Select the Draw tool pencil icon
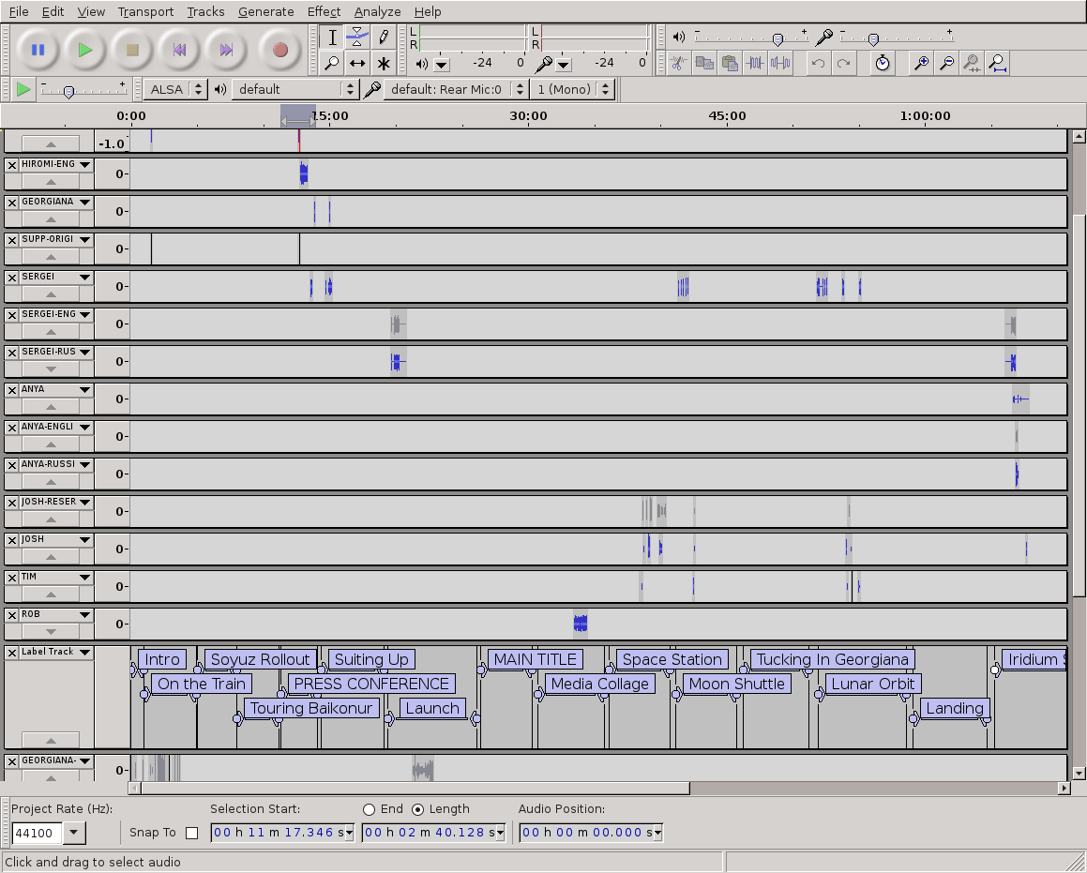This screenshot has width=1087, height=873. pyautogui.click(x=385, y=37)
